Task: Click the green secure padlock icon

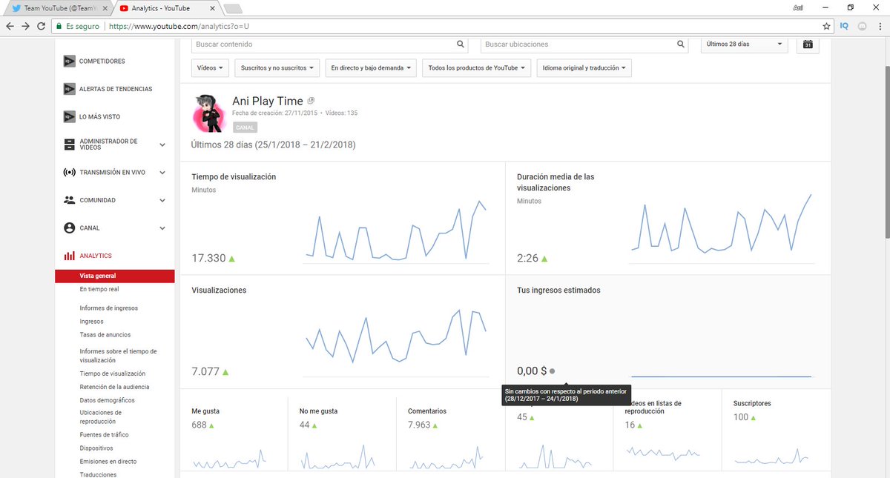Action: tap(59, 25)
